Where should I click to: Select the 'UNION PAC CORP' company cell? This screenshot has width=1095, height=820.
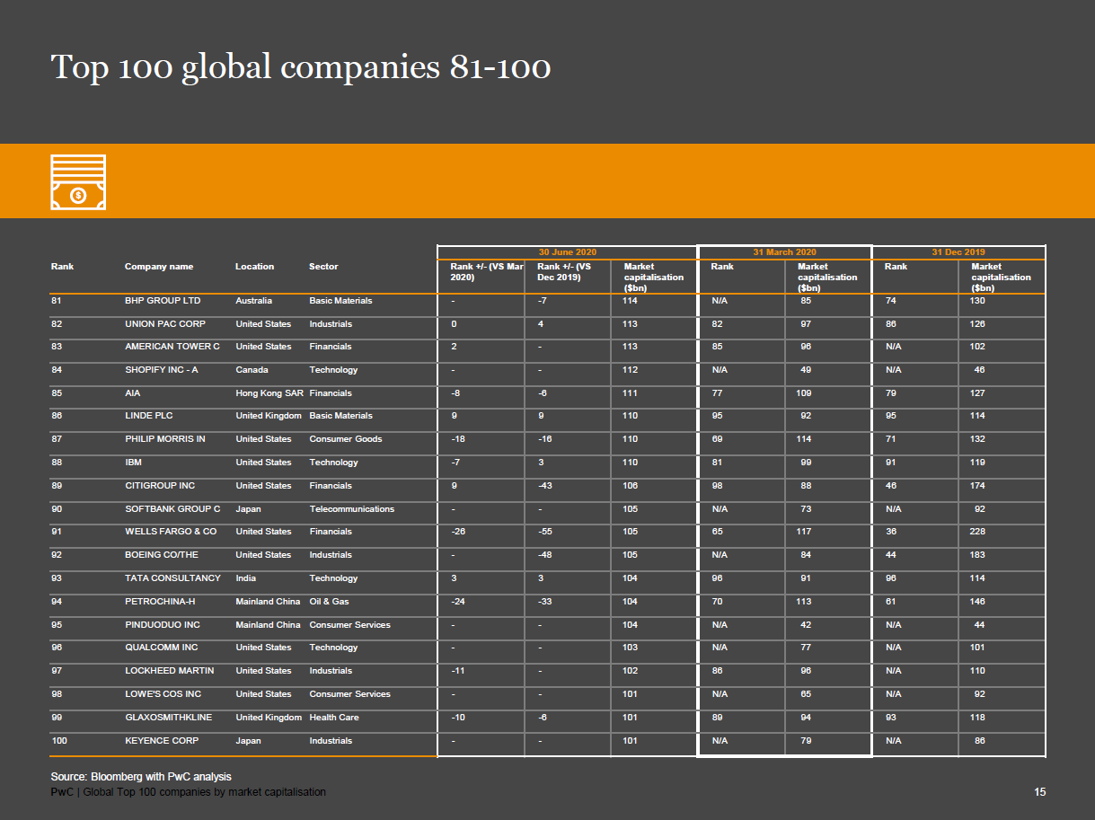click(x=165, y=324)
